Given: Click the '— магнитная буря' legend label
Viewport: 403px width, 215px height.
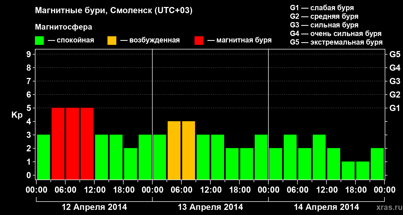Looking at the screenshot, I should pyautogui.click(x=240, y=41).
